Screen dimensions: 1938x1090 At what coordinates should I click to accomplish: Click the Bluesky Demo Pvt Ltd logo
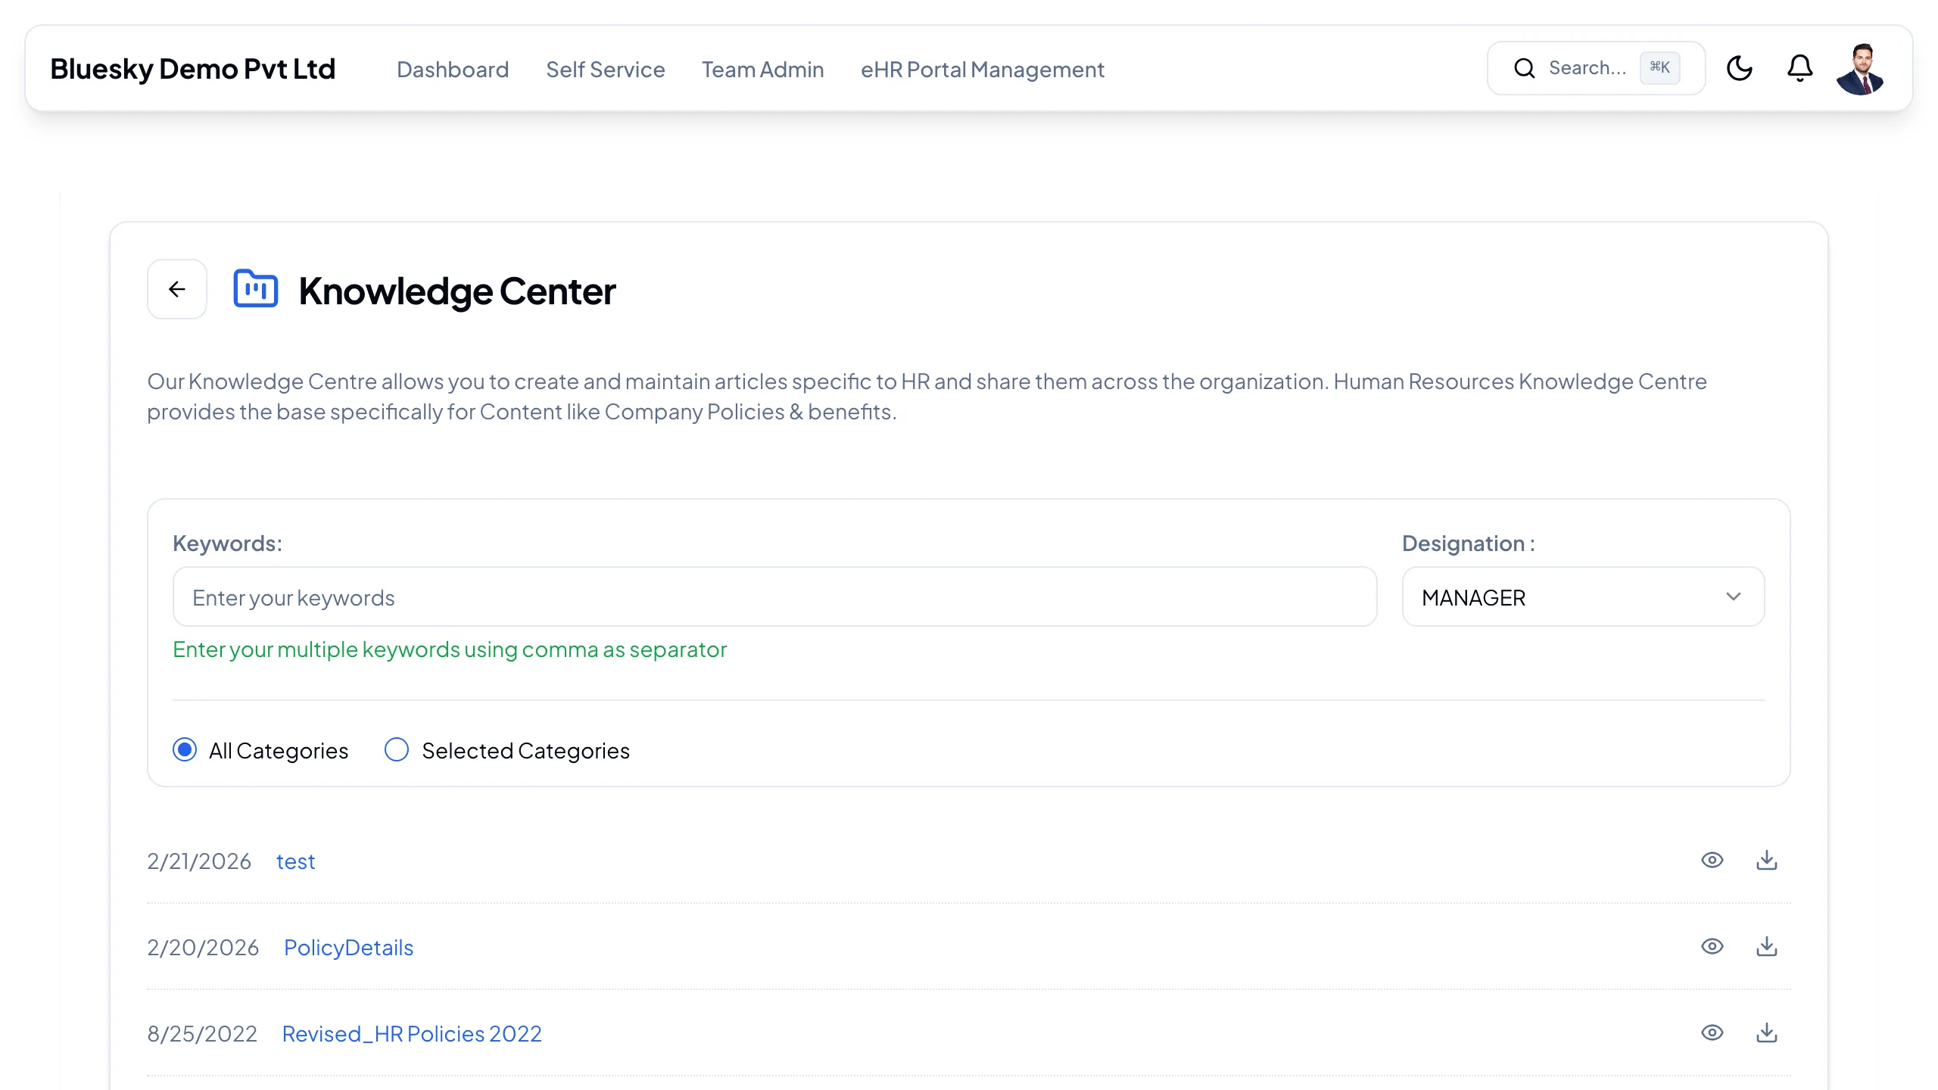(x=193, y=69)
